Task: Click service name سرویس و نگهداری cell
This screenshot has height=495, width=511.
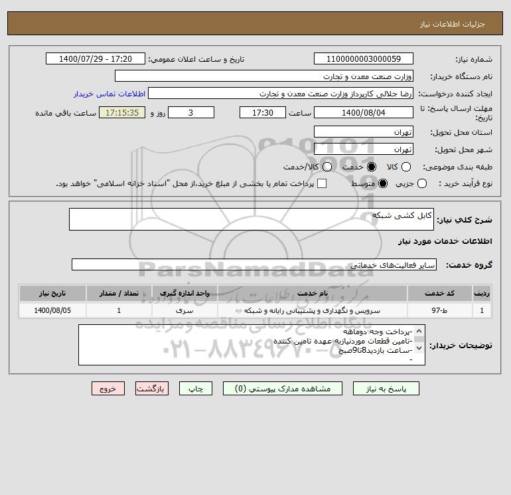Action: click(312, 310)
